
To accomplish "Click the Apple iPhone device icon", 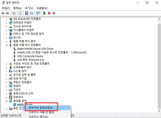I will coord(14,105).
